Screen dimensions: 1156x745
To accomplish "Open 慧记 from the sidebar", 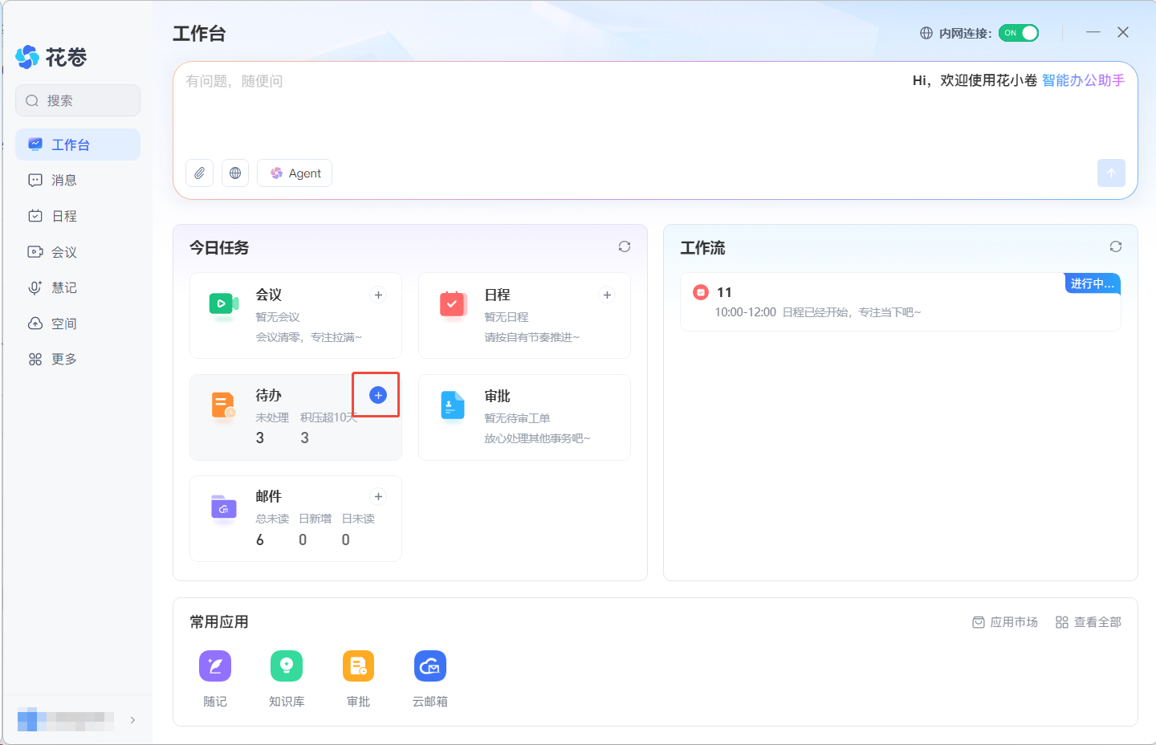I will click(78, 287).
